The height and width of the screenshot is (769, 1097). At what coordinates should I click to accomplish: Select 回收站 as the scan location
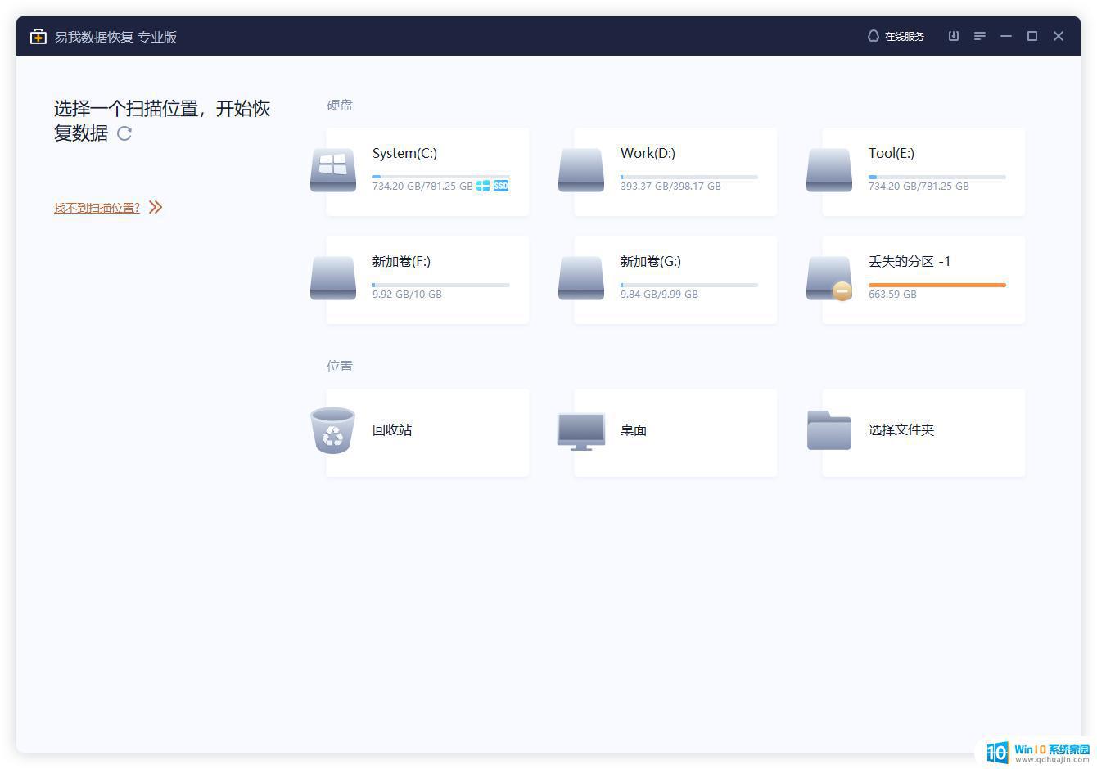(392, 429)
